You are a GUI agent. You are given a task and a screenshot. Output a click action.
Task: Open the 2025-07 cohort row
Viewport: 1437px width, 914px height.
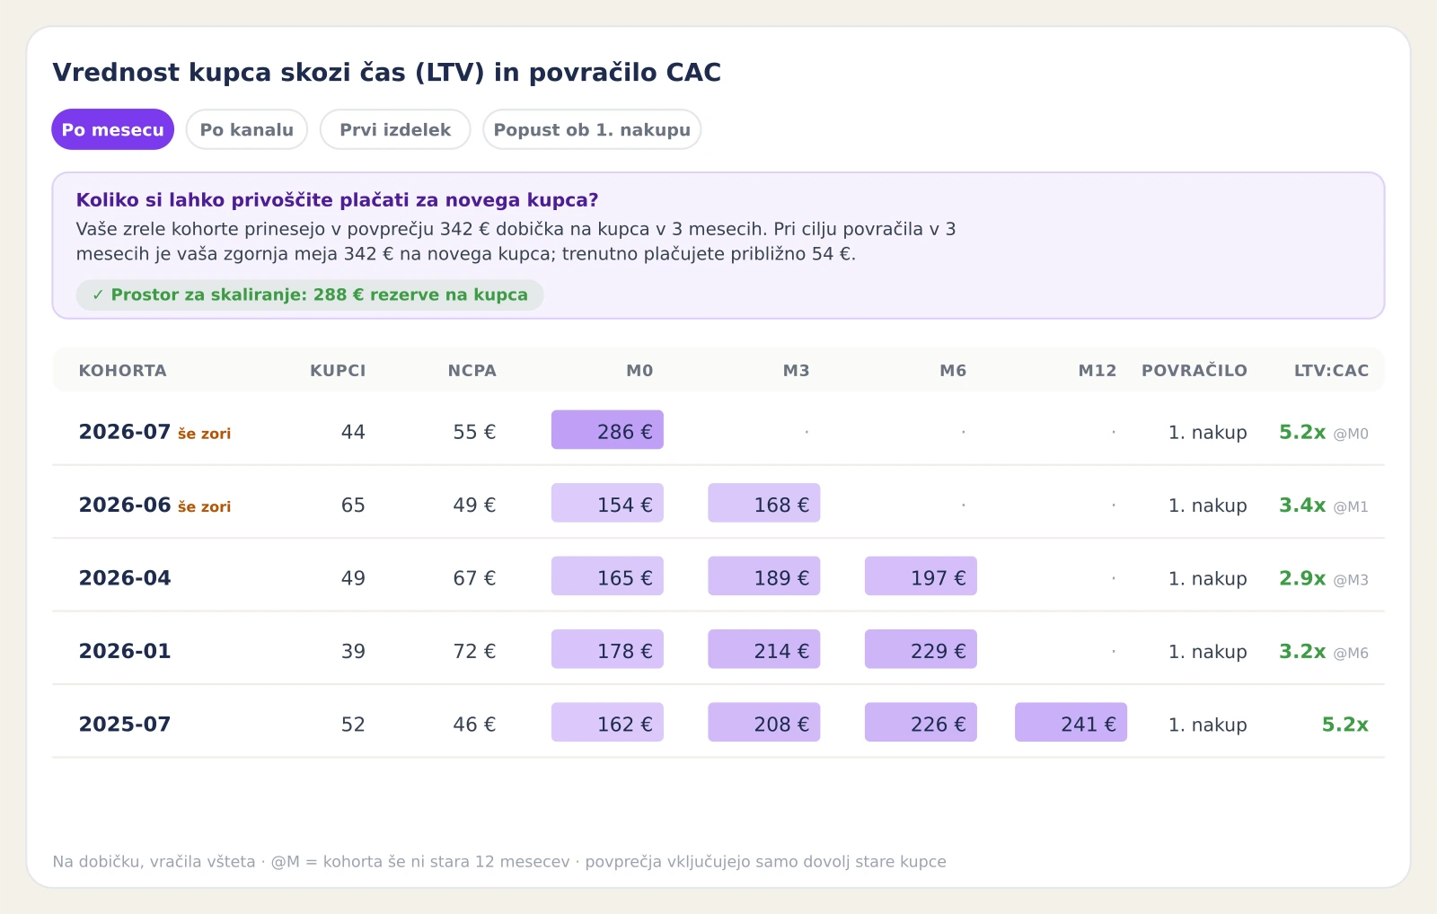[x=718, y=723]
